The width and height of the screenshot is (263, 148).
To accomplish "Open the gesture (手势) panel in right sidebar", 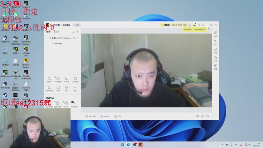I will point(216,59).
